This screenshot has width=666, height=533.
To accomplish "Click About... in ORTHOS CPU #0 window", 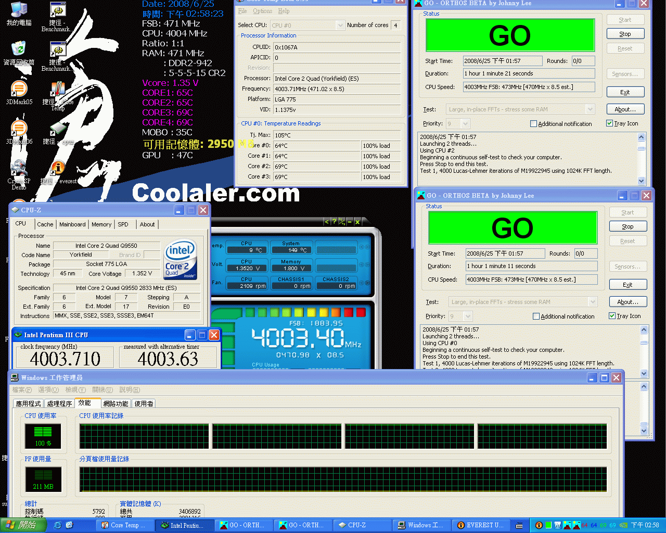I will pos(627,302).
